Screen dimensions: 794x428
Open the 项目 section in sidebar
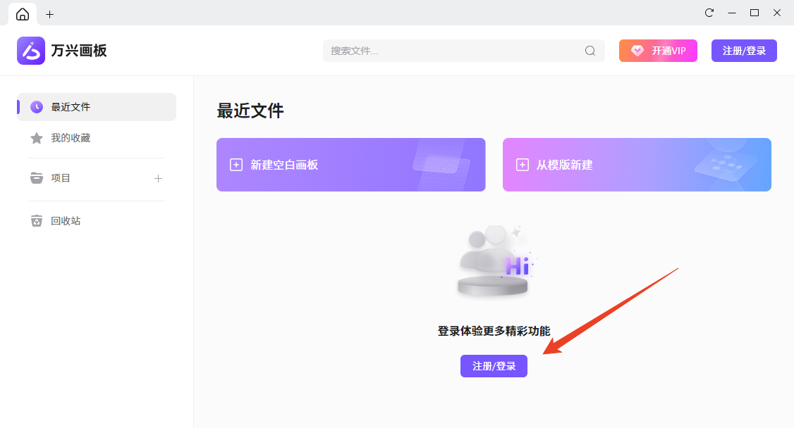coord(61,178)
